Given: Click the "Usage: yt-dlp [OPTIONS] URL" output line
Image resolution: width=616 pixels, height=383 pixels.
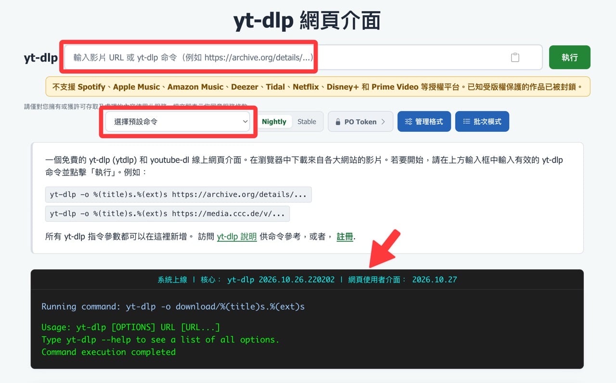Looking at the screenshot, I should point(130,328).
